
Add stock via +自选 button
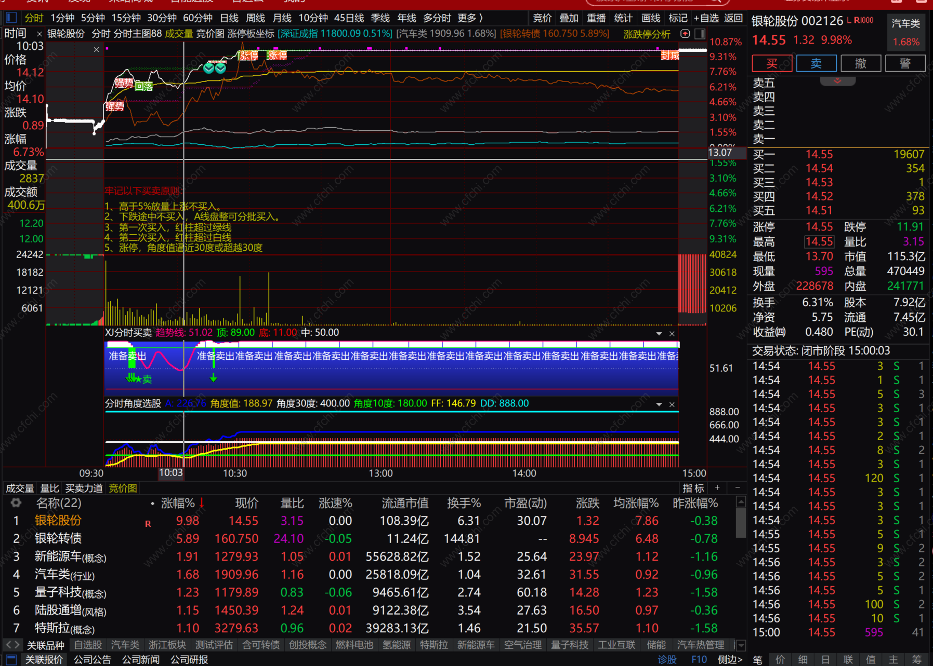[706, 18]
